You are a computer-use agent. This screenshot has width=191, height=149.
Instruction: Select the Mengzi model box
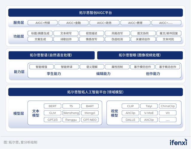click(90, 113)
